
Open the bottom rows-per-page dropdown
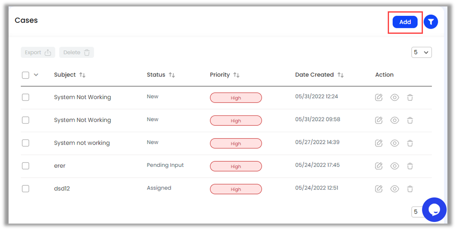(416, 212)
